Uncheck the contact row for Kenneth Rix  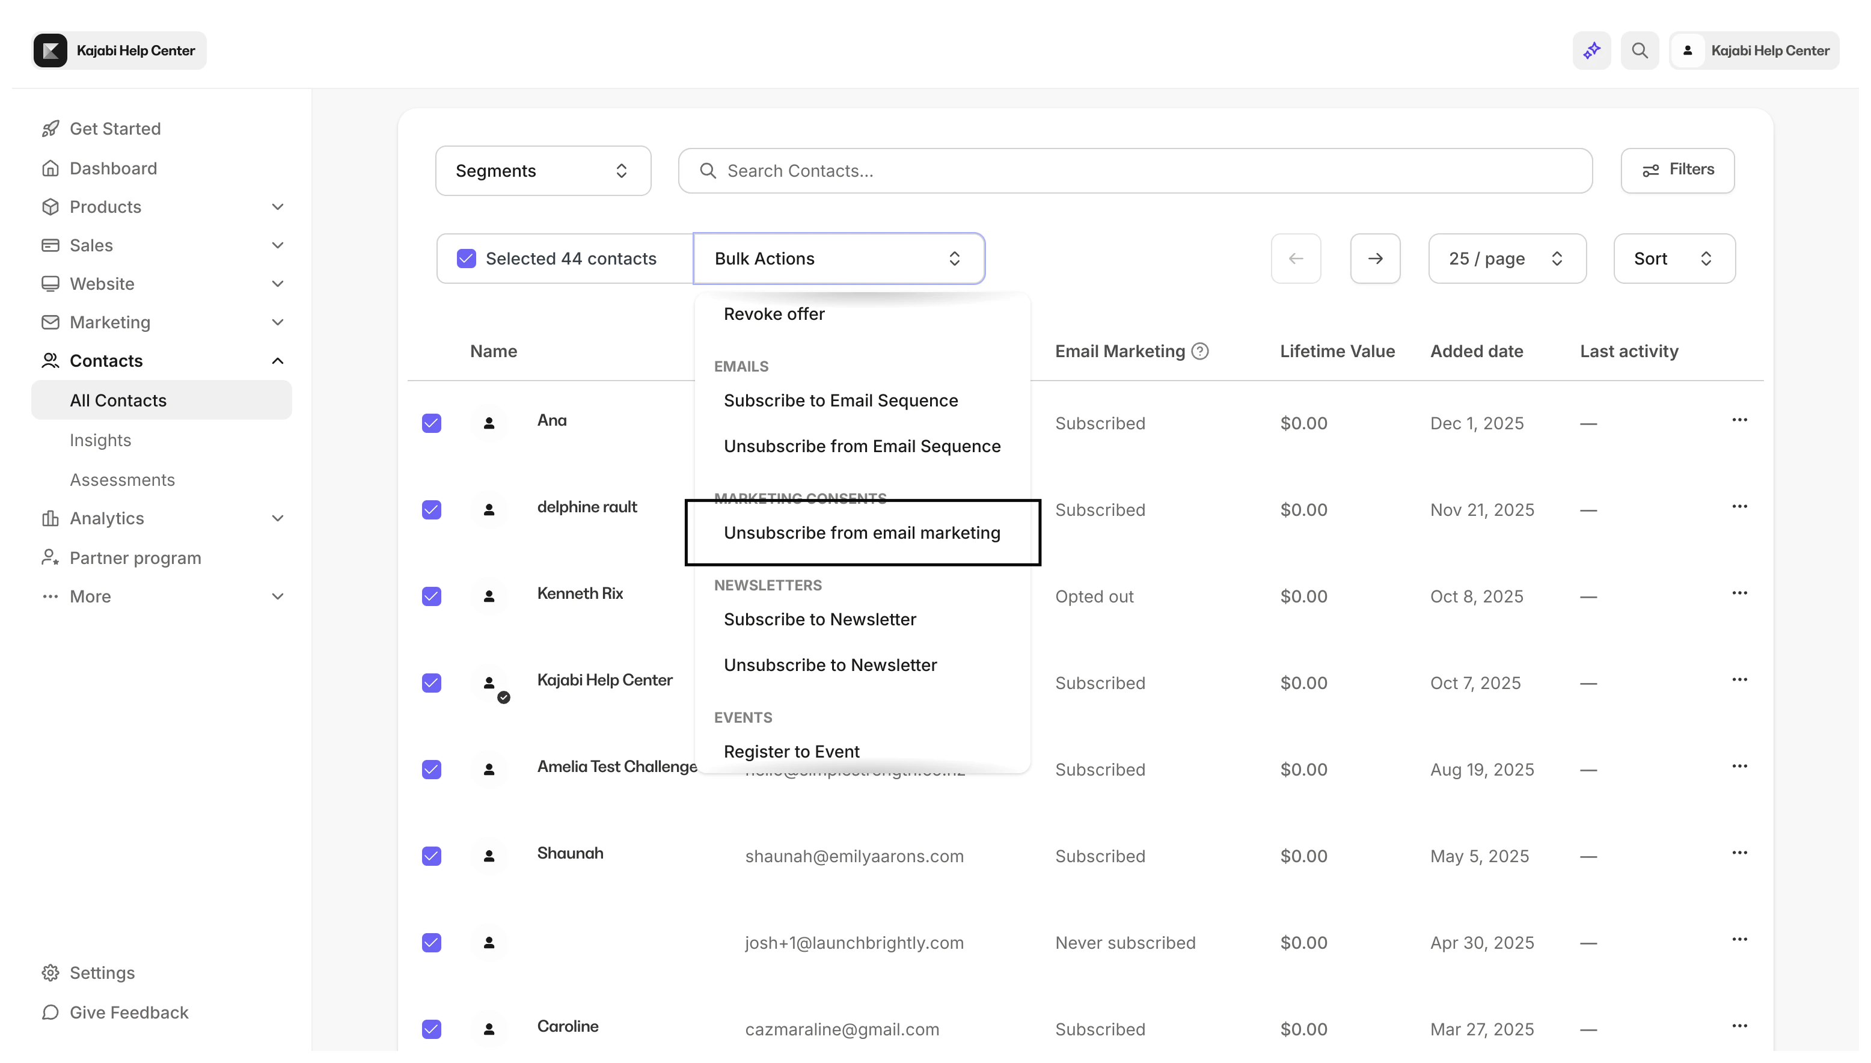click(432, 596)
